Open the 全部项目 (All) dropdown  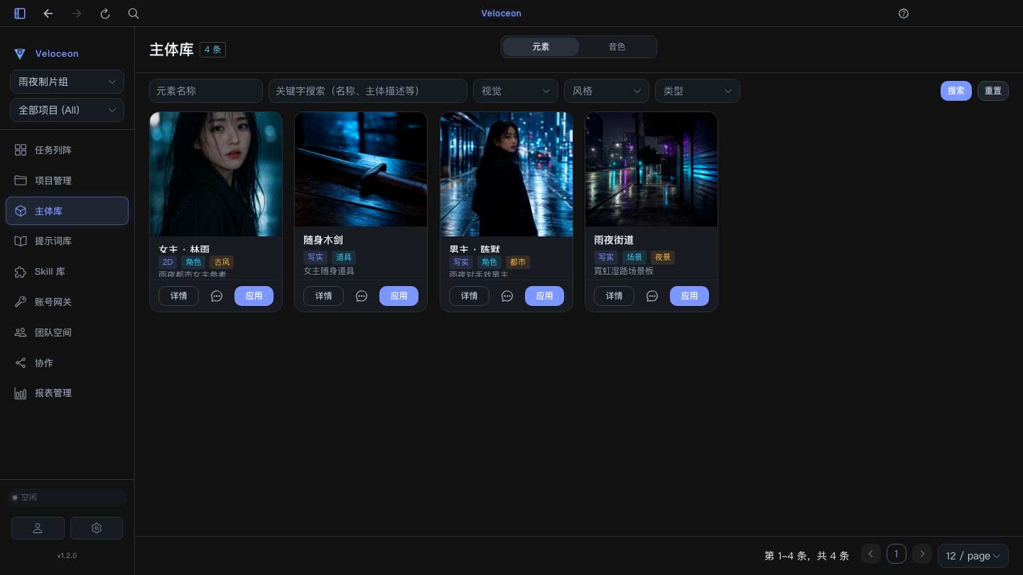[x=67, y=110]
